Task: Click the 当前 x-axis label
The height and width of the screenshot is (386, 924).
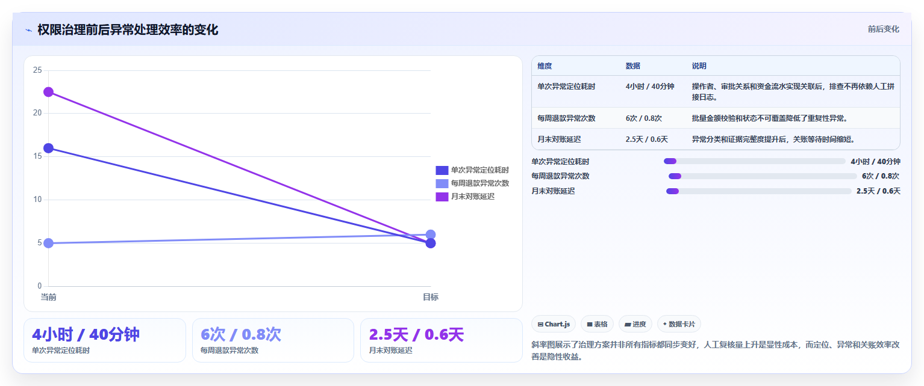Action: click(48, 297)
